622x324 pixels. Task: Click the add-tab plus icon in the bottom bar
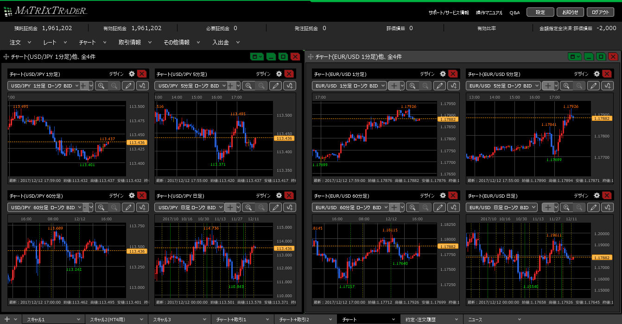coord(7,319)
